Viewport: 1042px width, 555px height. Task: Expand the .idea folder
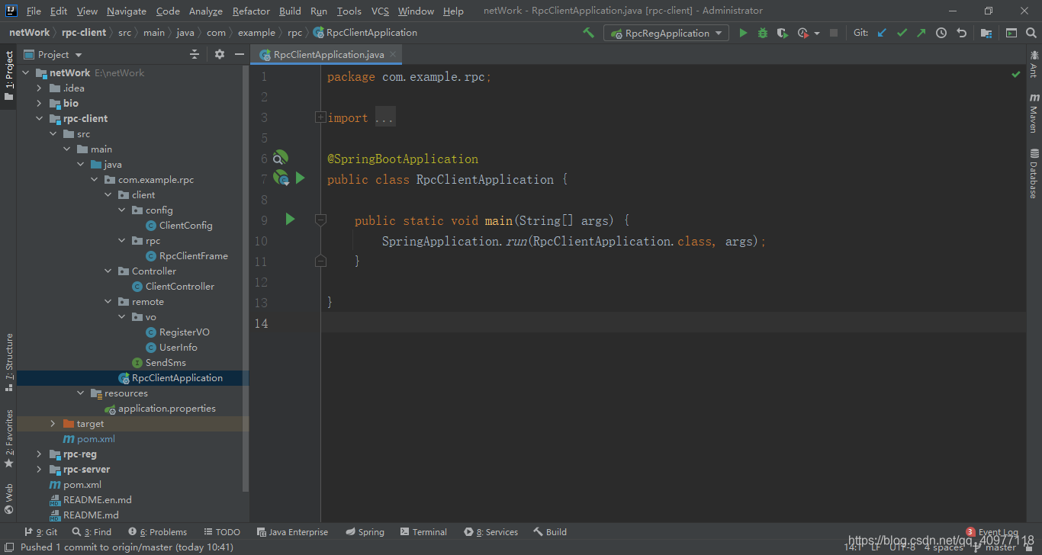pos(39,88)
